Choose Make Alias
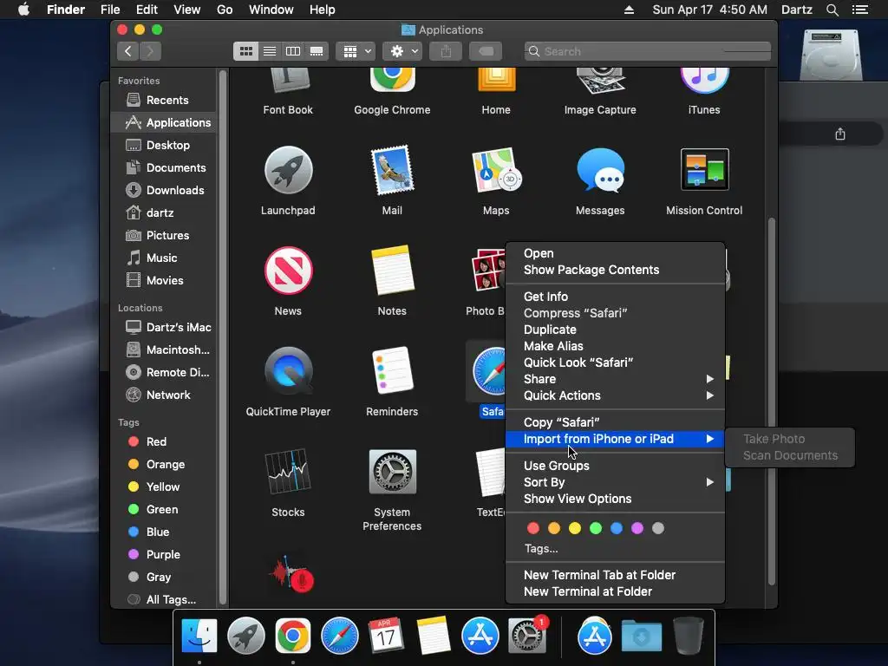Screen dimensions: 888x666 615,346
